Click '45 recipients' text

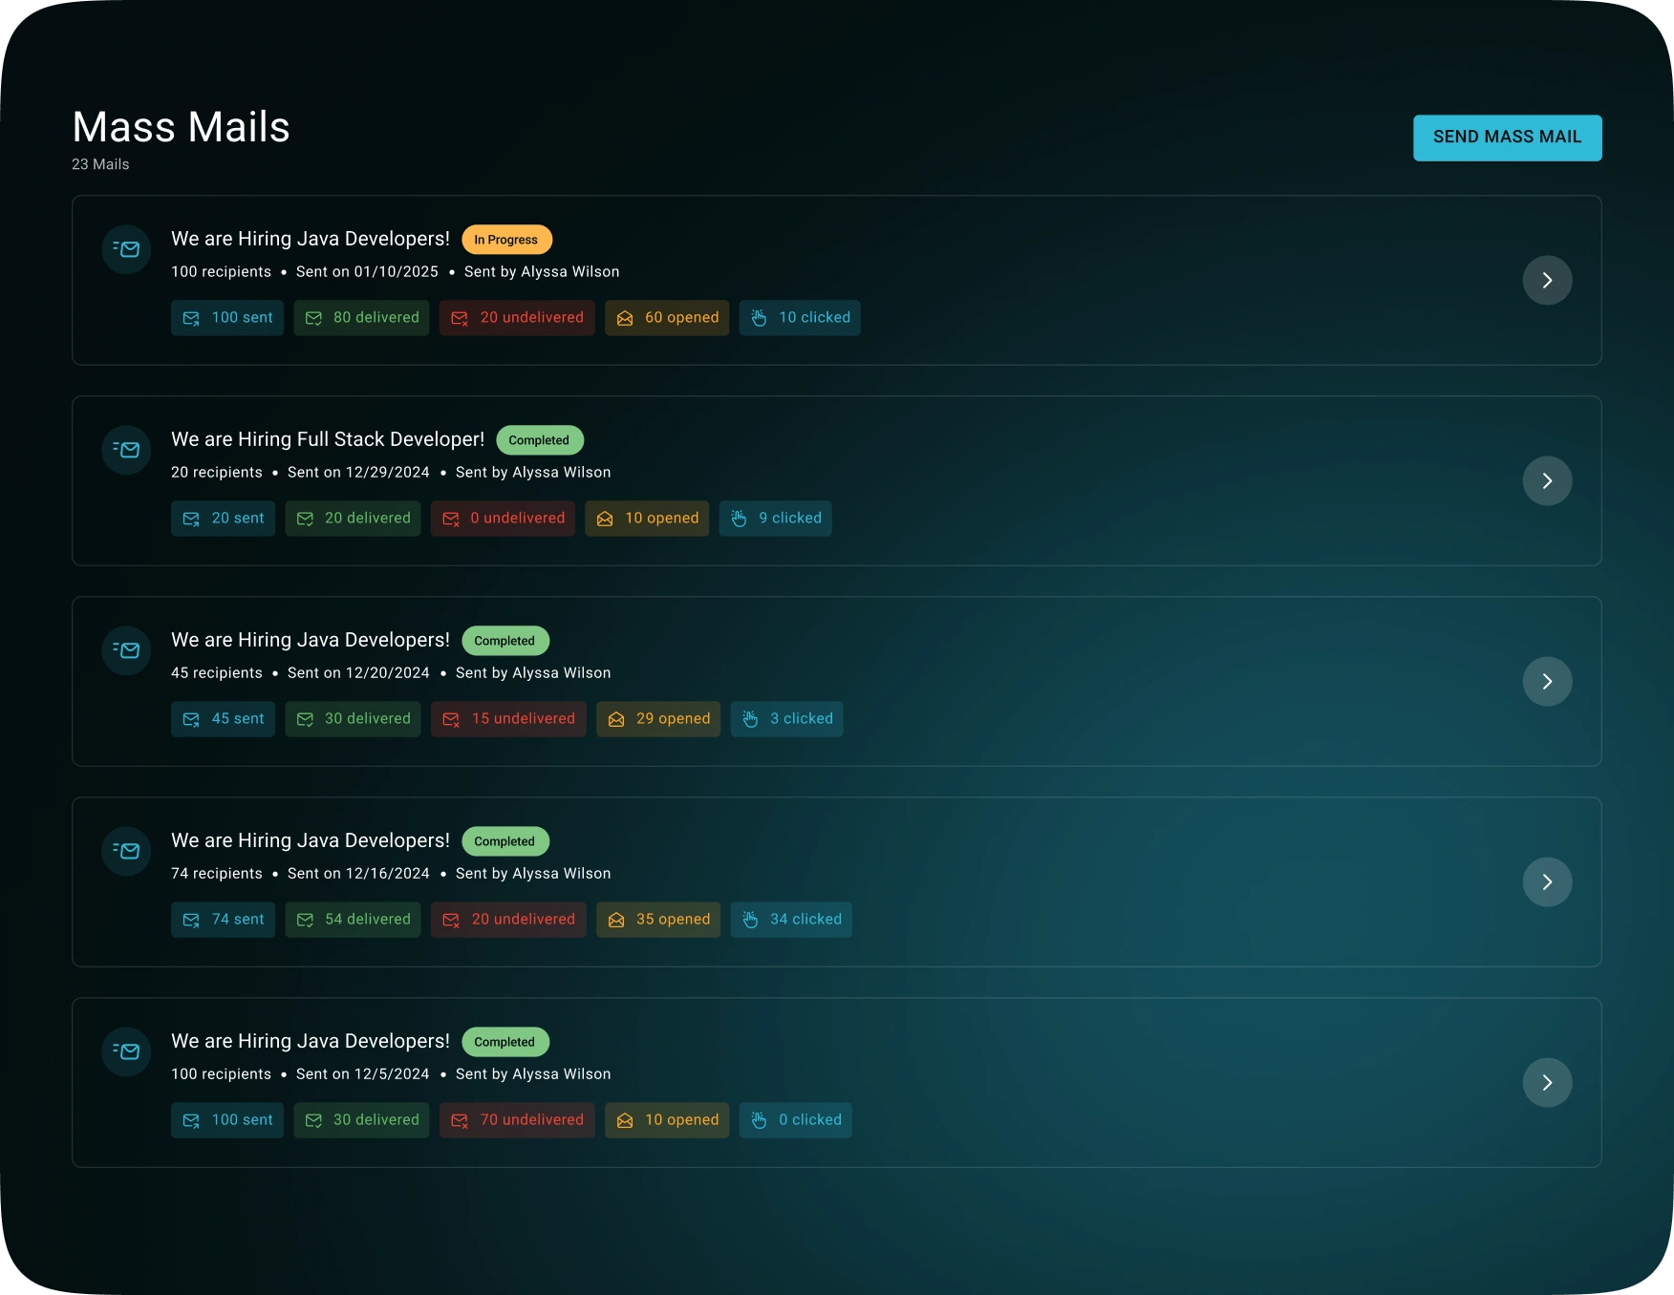click(x=217, y=673)
